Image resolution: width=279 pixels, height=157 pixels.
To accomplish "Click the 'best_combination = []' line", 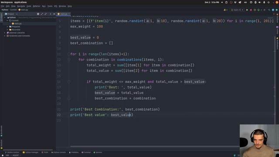I will [92, 43].
